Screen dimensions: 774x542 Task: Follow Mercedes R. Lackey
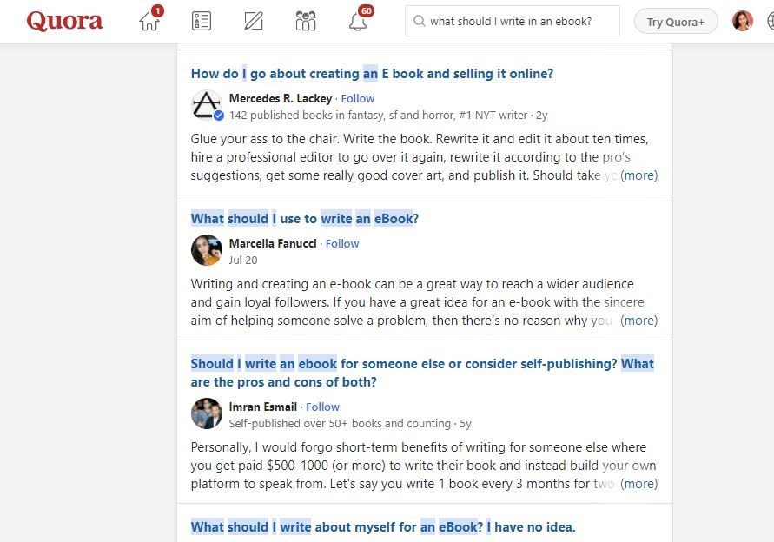358,99
